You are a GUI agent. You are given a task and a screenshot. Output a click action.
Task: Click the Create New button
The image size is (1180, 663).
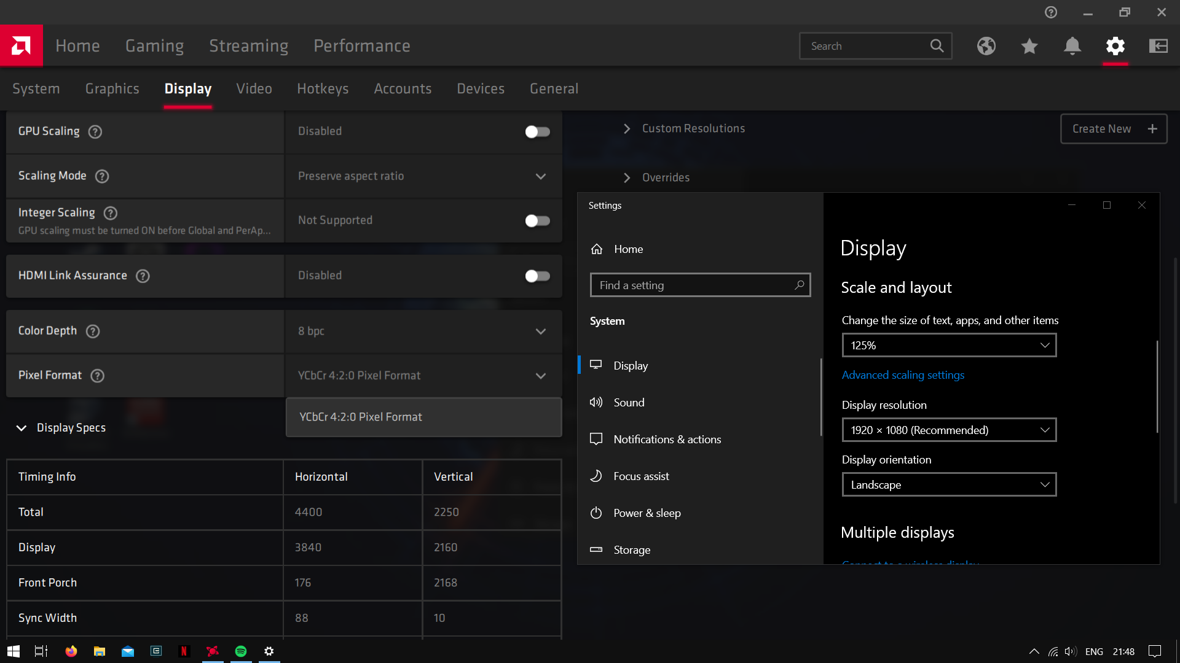(x=1113, y=129)
